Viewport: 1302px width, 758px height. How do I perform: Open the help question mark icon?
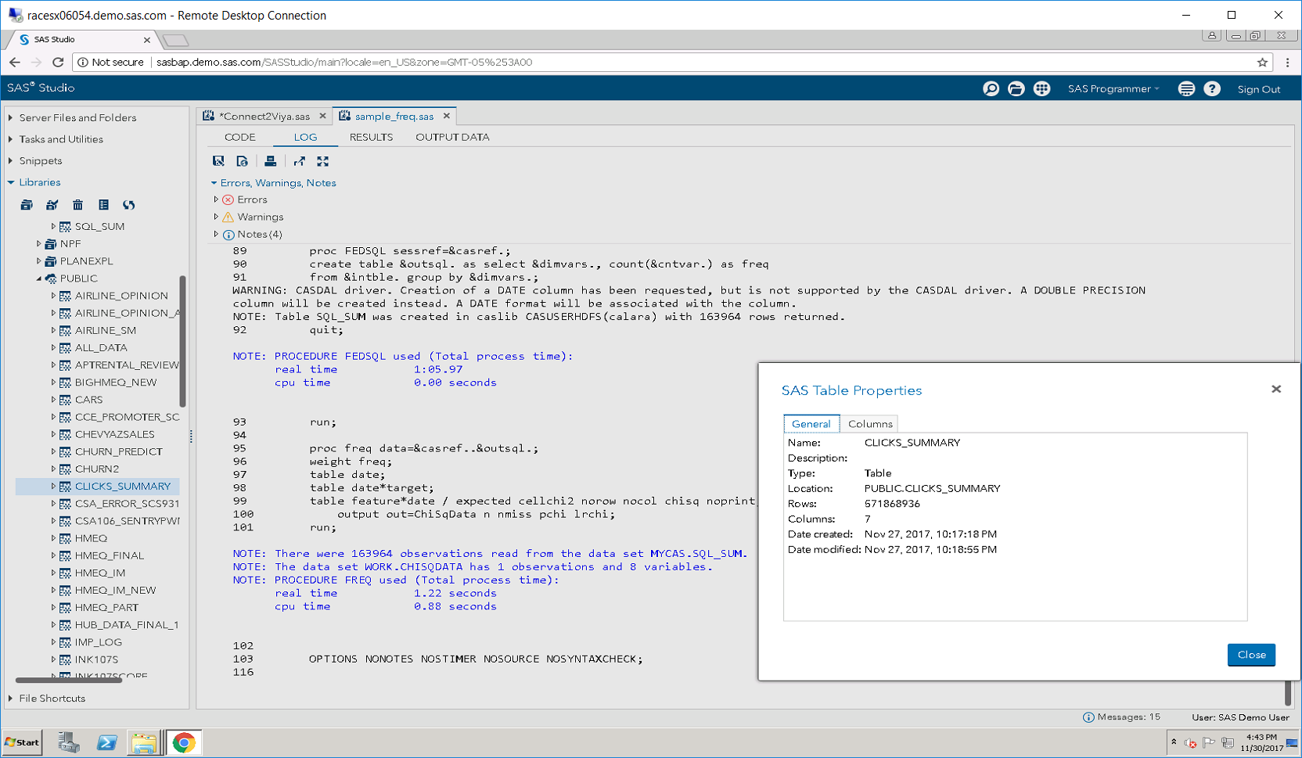(x=1212, y=88)
